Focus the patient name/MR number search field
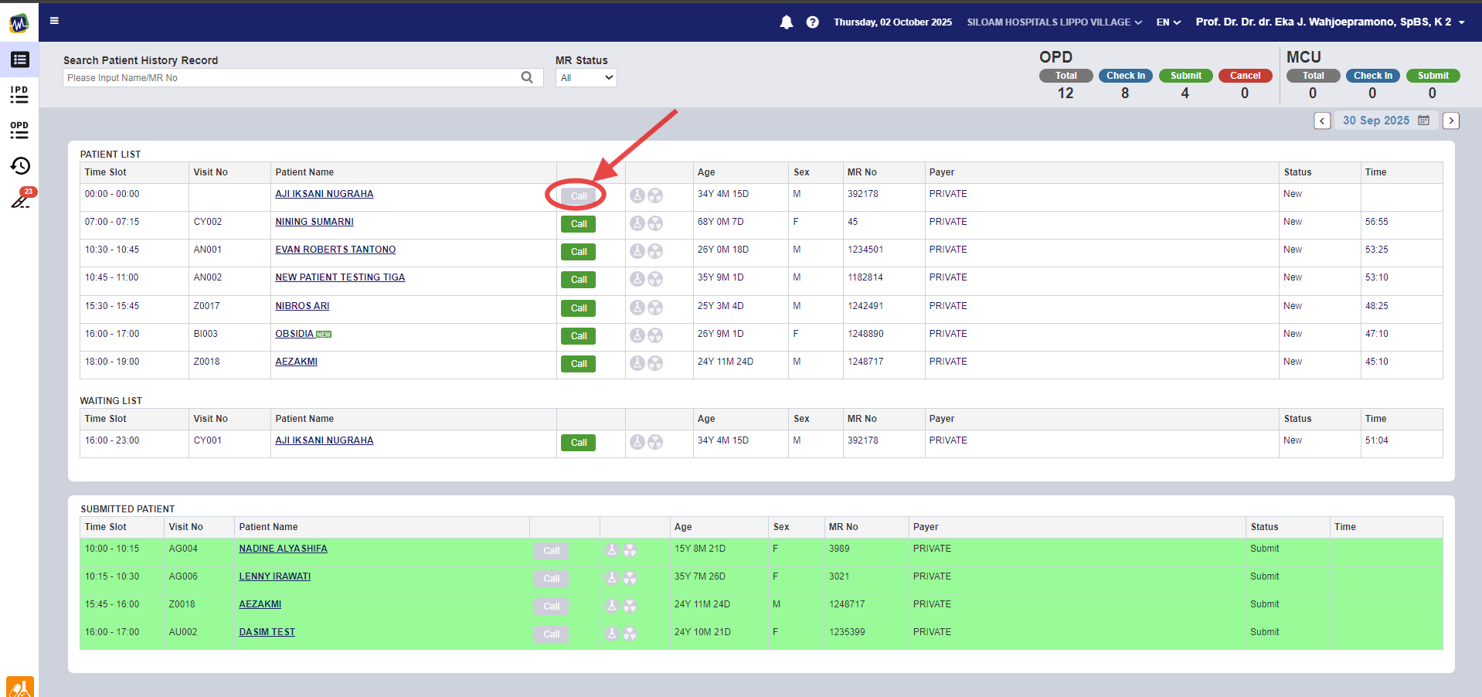This screenshot has height=697, width=1482. 290,77
